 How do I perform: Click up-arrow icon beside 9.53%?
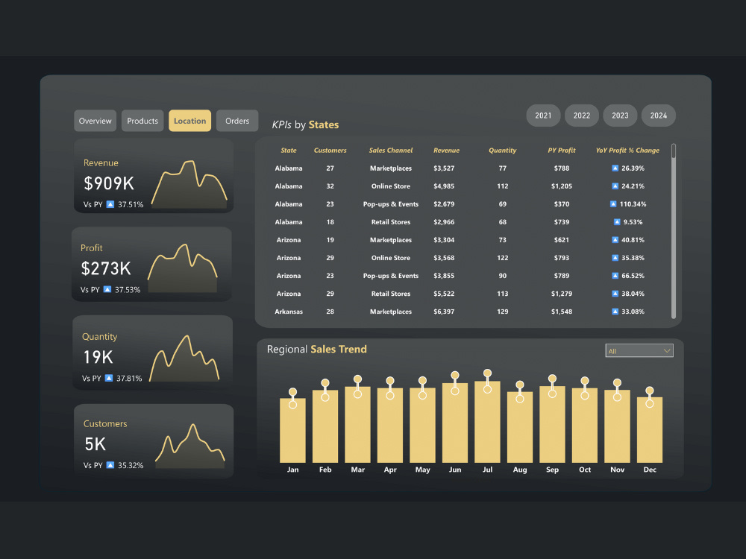(617, 222)
